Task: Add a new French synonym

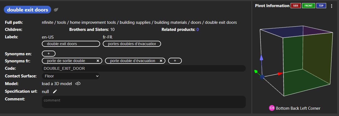Action: (175, 61)
